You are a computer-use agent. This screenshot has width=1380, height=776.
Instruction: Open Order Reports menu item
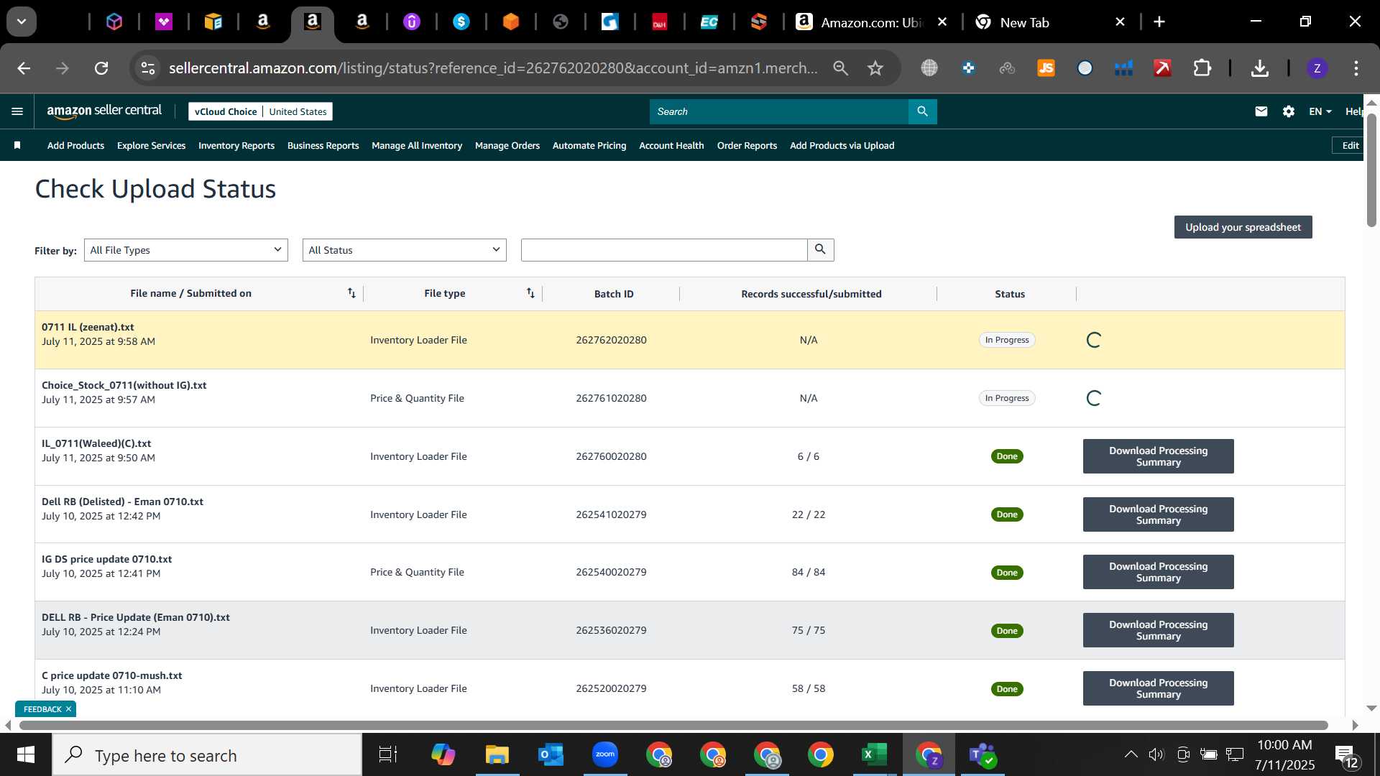pos(747,145)
